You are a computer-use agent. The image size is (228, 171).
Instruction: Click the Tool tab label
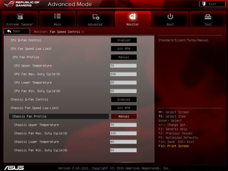tap(208, 24)
